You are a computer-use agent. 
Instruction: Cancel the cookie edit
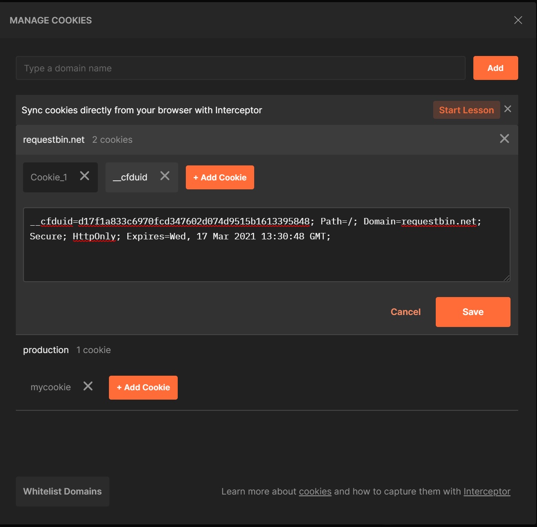(405, 312)
